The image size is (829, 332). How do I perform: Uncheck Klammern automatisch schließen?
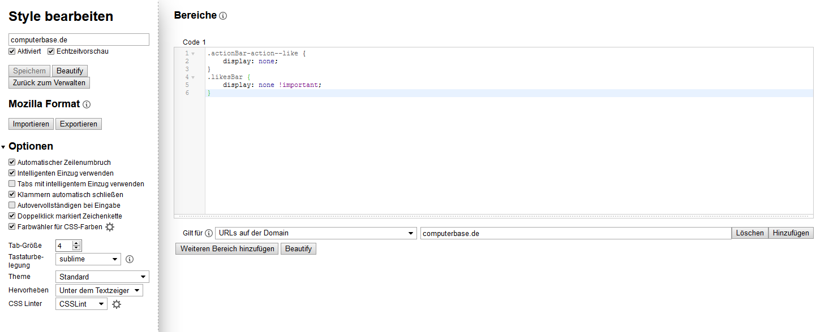(12, 195)
